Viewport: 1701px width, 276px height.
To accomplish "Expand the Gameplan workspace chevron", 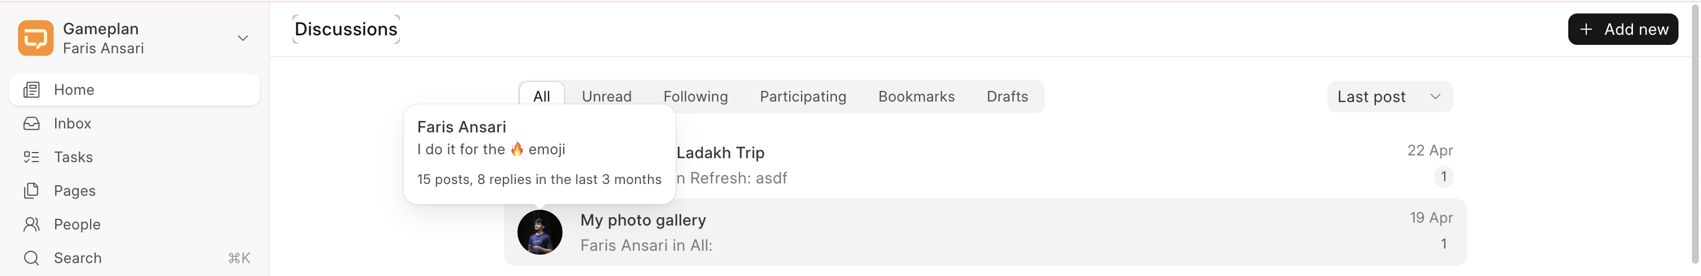I will pos(243,38).
